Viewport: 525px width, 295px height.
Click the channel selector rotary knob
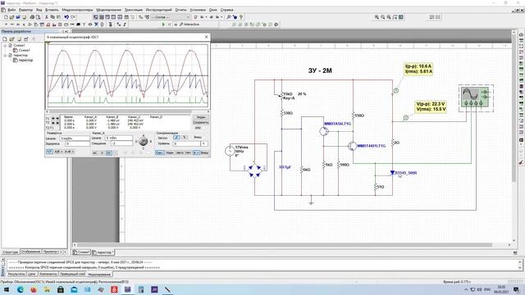point(144,142)
